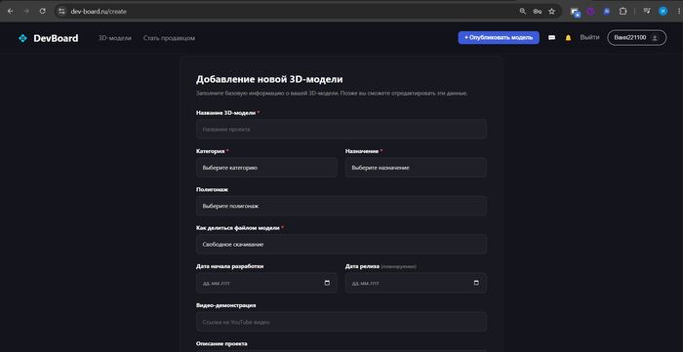Open the 3D-модели navigation item
This screenshot has height=352, width=683.
coord(115,38)
